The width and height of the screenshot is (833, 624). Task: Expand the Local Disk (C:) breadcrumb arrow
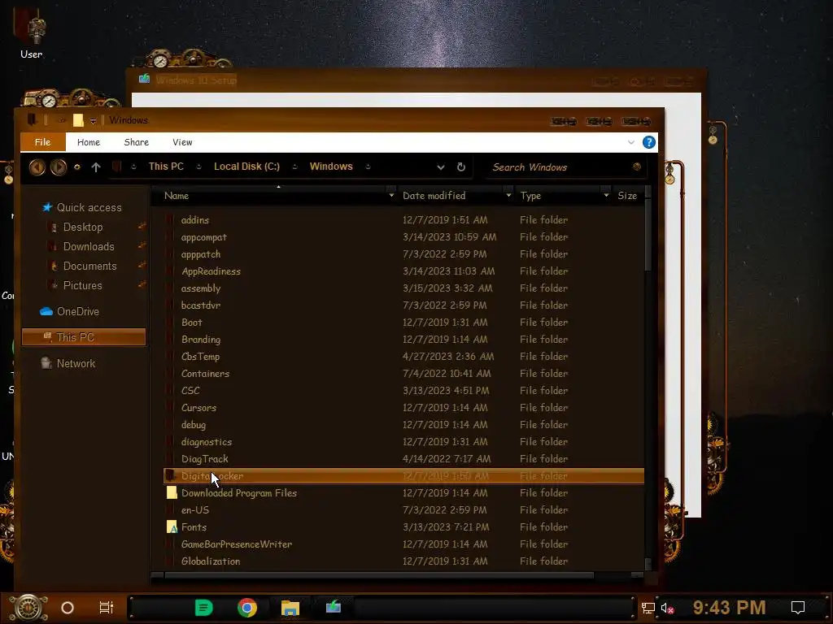[294, 167]
